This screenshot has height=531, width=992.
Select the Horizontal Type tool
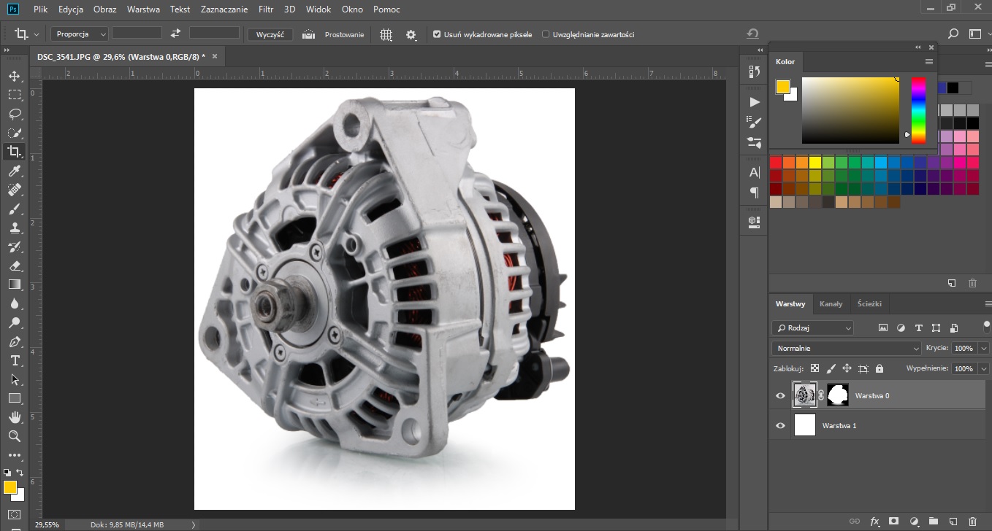(15, 360)
